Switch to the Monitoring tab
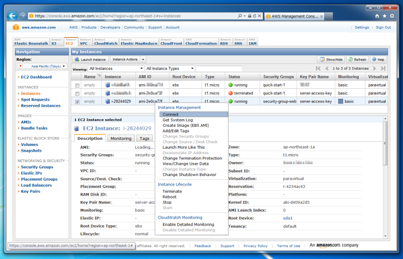The height and width of the screenshot is (259, 403). (121, 138)
